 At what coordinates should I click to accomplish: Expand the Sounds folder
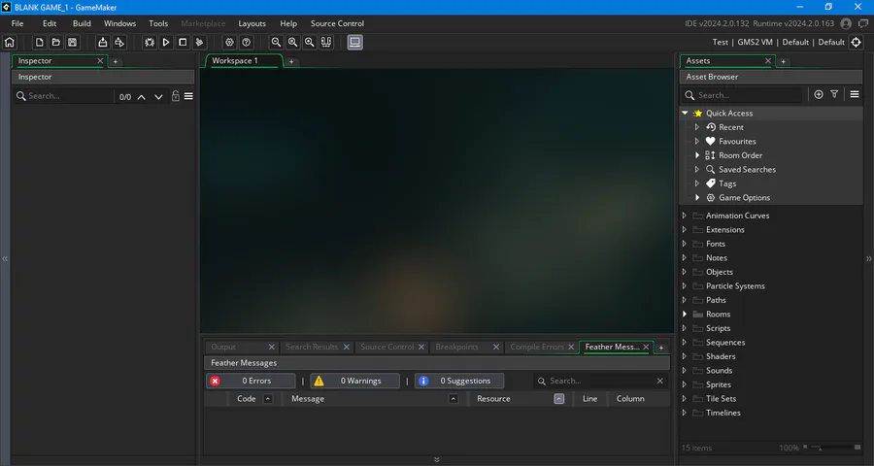click(x=685, y=371)
